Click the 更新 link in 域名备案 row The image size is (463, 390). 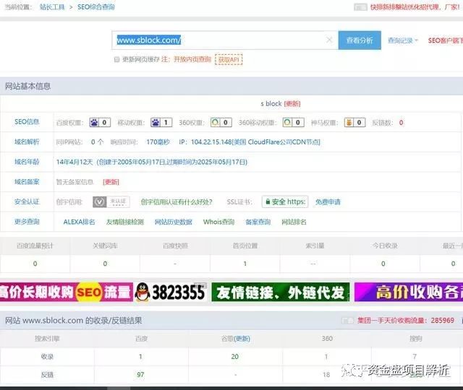click(111, 182)
